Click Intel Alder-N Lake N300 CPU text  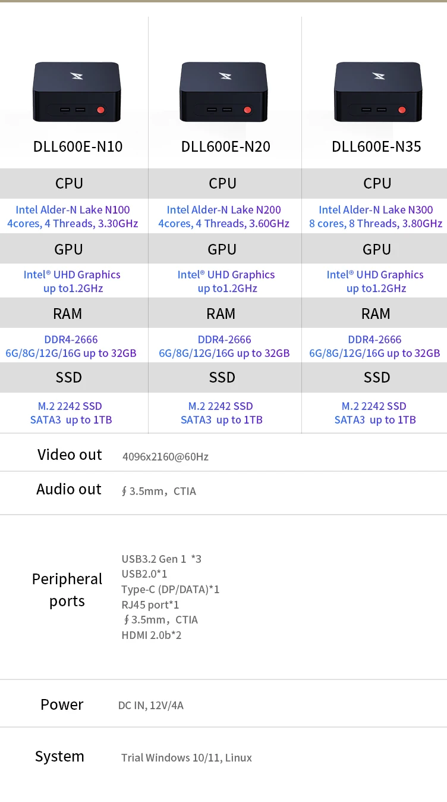(x=376, y=209)
